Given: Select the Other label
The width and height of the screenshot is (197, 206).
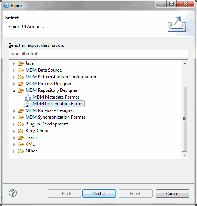Looking at the screenshot, I should (x=31, y=151).
